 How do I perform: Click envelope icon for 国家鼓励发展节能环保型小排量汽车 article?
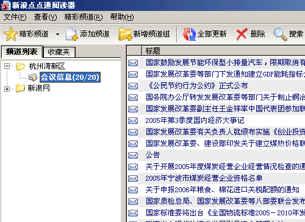pyautogui.click(x=133, y=63)
